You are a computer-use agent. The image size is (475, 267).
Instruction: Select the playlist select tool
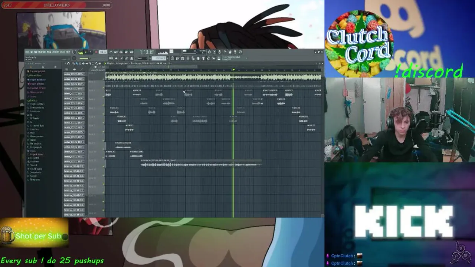pos(93,63)
